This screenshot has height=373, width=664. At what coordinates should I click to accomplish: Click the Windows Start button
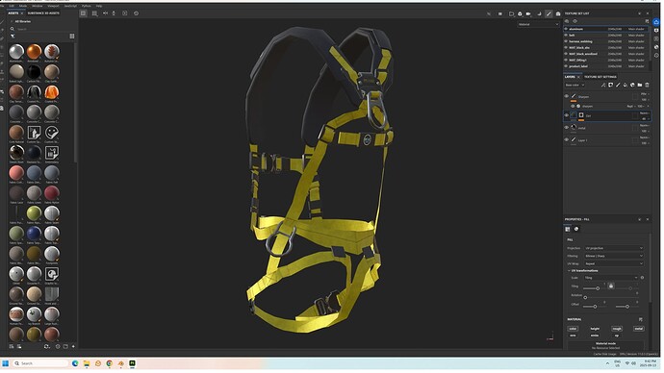[6, 363]
